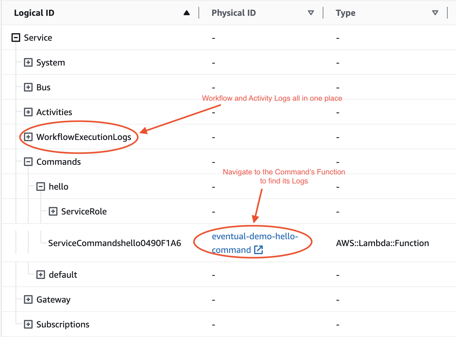Collapse the Service tree node
Viewport: 456px width, 337px height.
16,38
